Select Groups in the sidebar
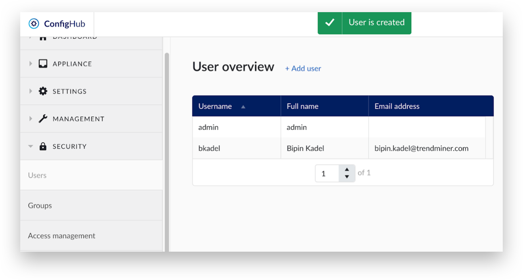Image resolution: width=523 pixels, height=280 pixels. (x=40, y=205)
